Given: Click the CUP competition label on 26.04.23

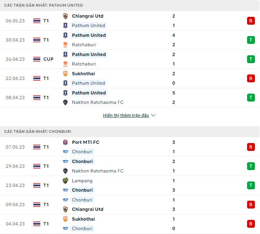Looking at the screenshot, I should click(x=49, y=59).
